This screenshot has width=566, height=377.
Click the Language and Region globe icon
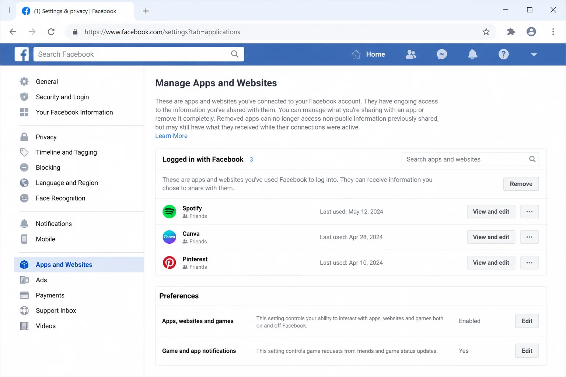pyautogui.click(x=24, y=183)
